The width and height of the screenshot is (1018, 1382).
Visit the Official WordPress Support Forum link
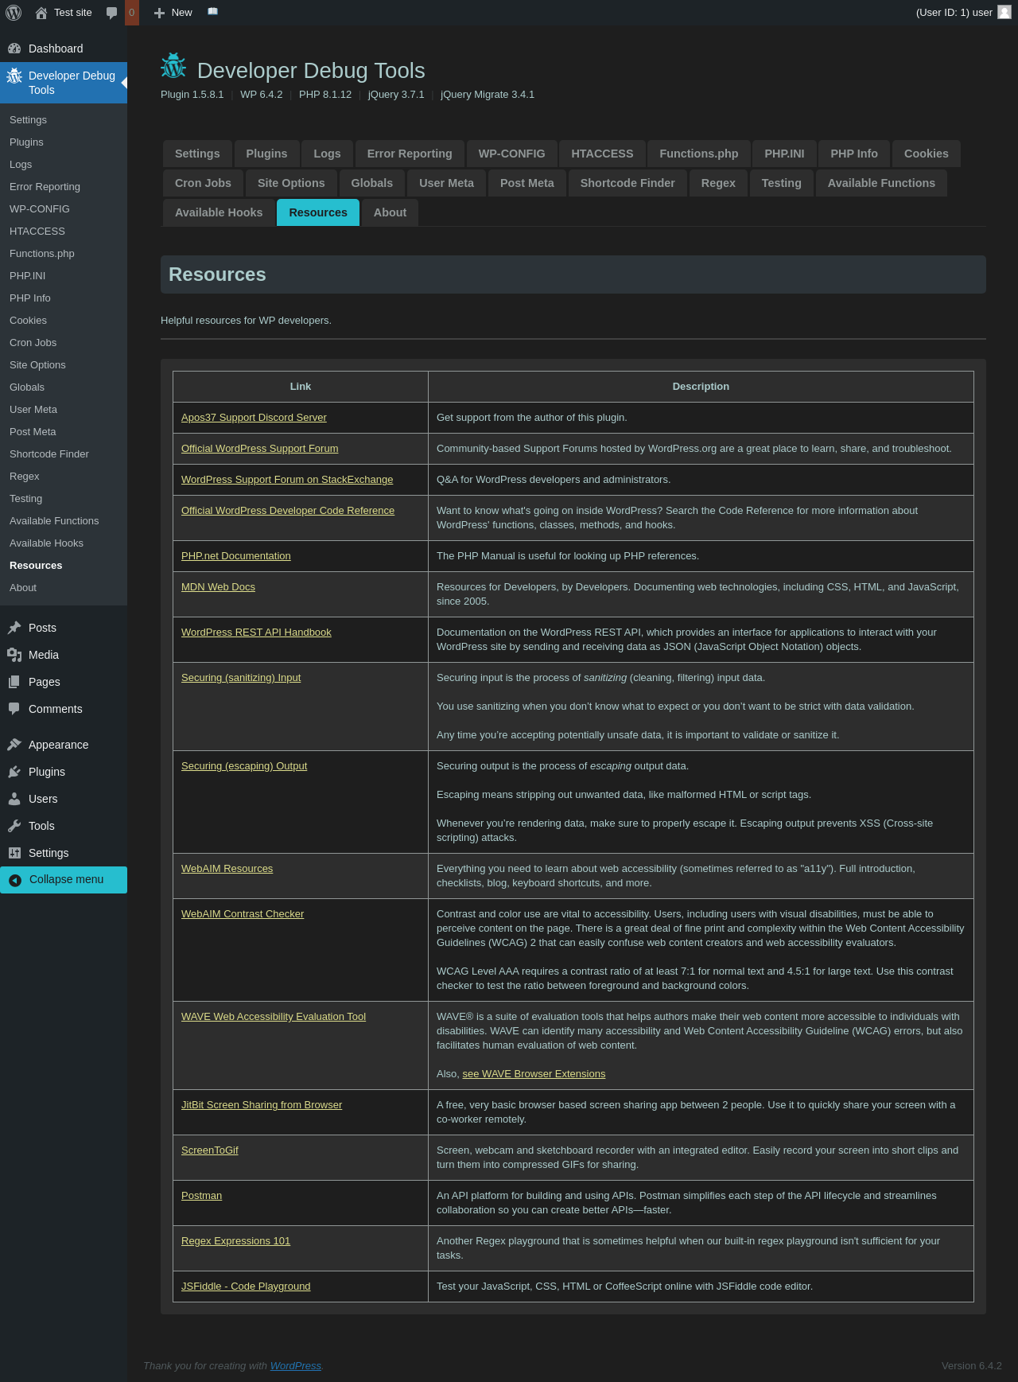coord(259,449)
